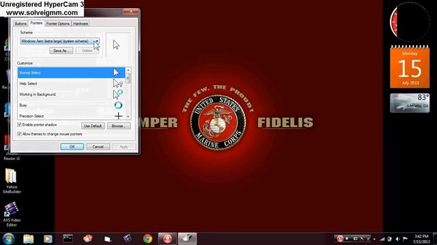Click the Use Default button
Viewport: 437px width, 245px height.
coord(93,126)
